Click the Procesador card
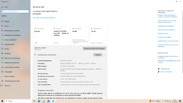 61,35
